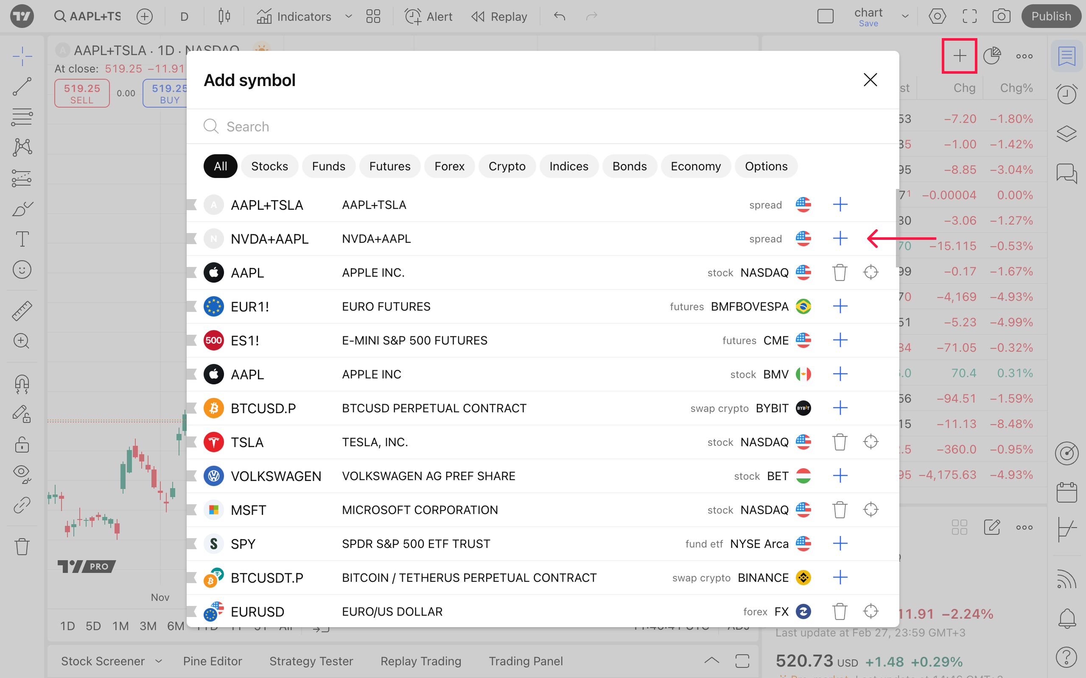This screenshot has width=1086, height=678.
Task: Flag the AAPL+TSLA row in the list
Action: (192, 205)
